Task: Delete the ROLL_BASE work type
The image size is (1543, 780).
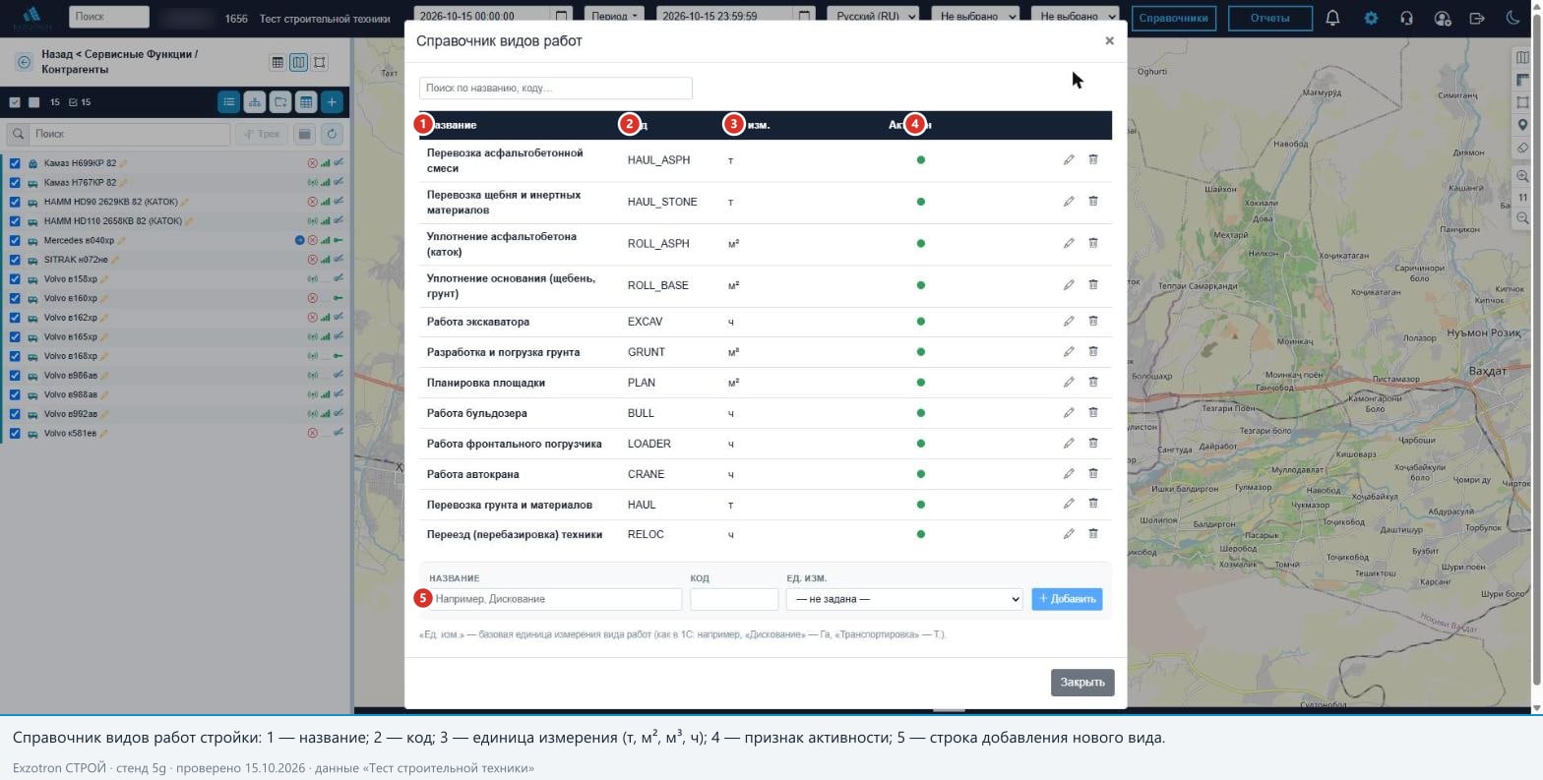Action: (1093, 285)
